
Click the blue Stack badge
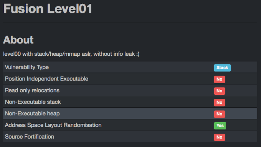(x=222, y=68)
